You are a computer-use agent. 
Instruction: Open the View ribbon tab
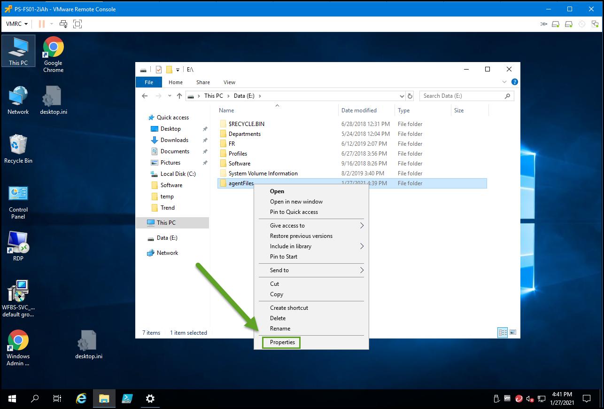pos(229,82)
